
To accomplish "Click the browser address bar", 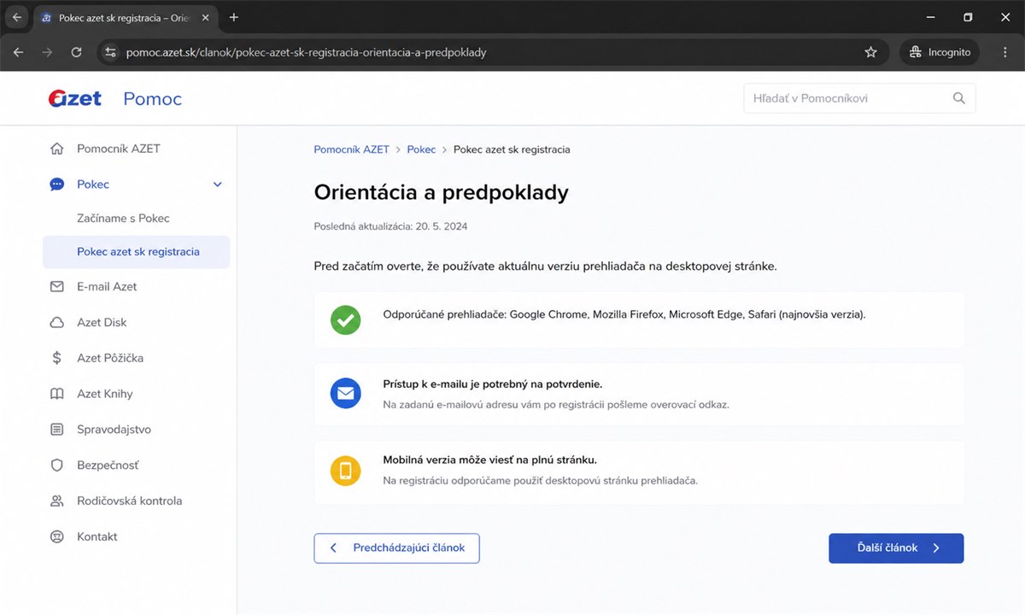I will [491, 52].
